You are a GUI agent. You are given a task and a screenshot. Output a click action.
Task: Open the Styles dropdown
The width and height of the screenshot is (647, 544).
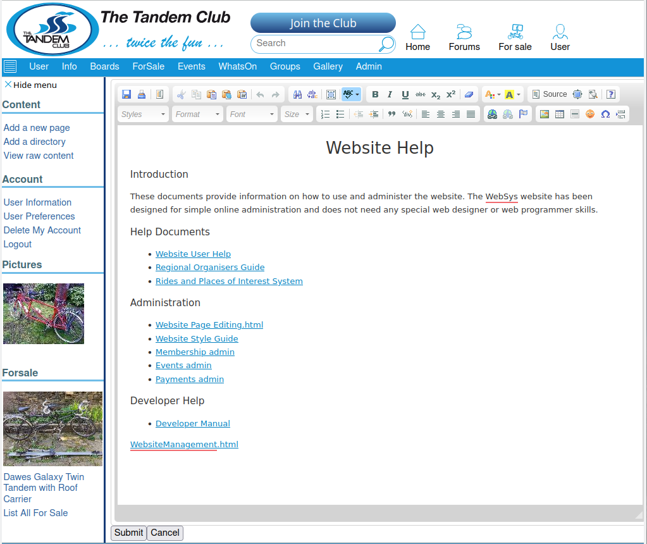144,114
